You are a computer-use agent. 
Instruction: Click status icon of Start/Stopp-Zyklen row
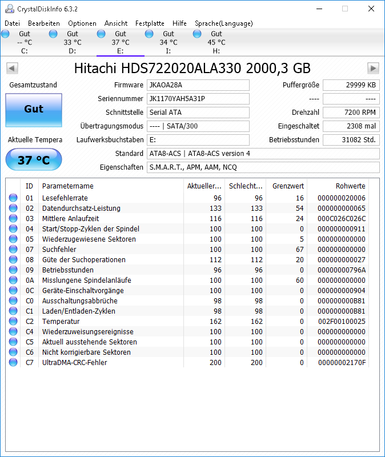pyautogui.click(x=13, y=229)
